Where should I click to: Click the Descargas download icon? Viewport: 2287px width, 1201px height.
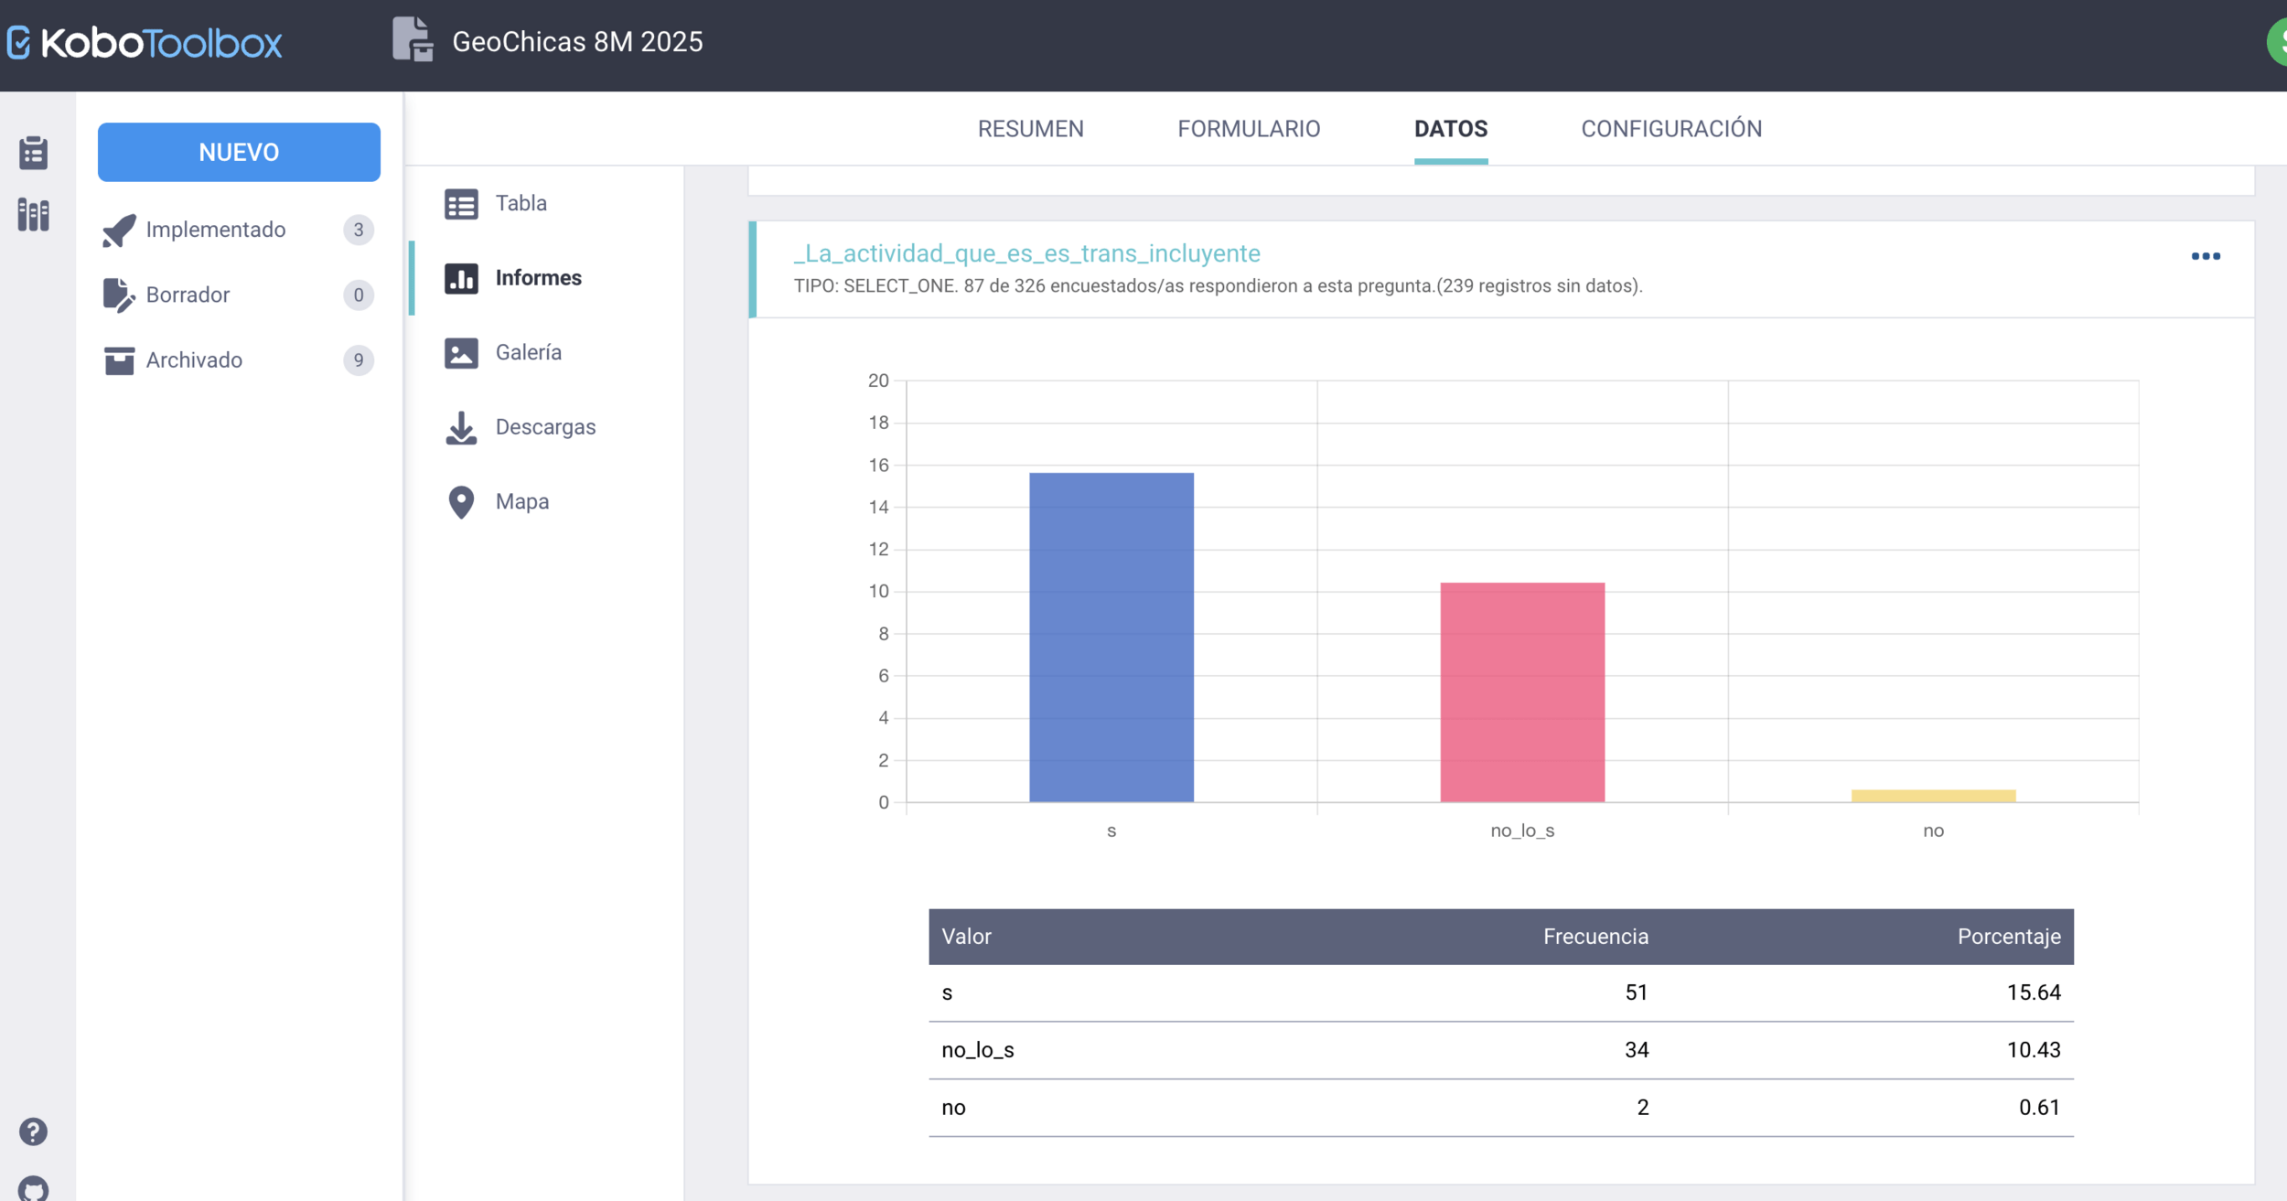(461, 427)
